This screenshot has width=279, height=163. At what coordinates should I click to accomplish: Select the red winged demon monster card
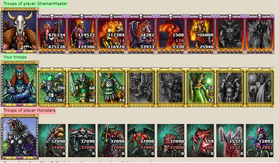(x=141, y=141)
